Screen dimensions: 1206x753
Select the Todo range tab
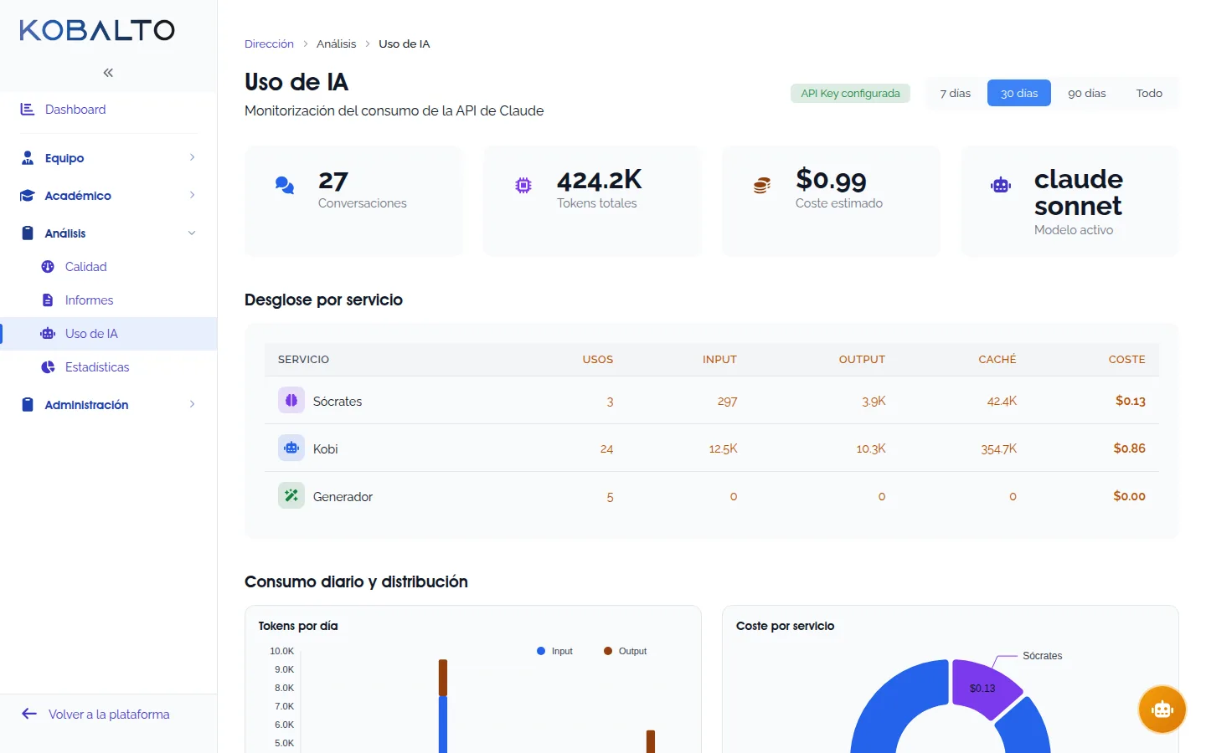(1149, 93)
